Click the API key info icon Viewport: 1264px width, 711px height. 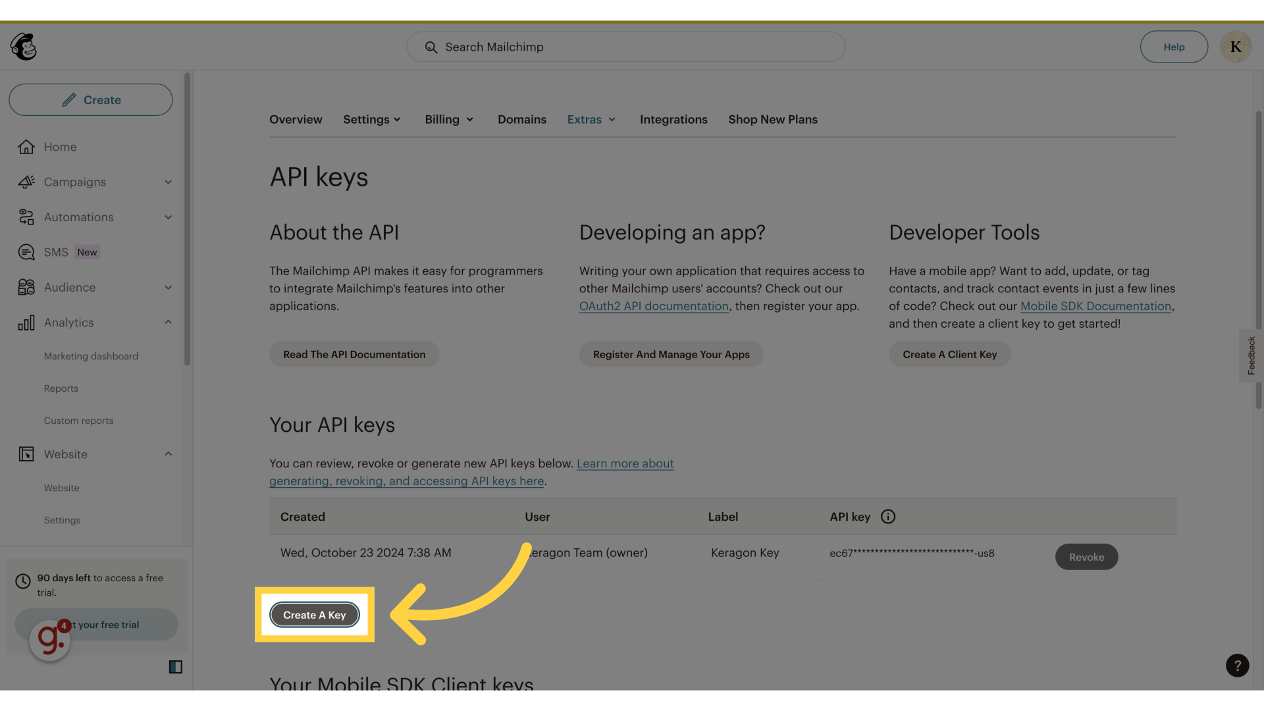(888, 517)
